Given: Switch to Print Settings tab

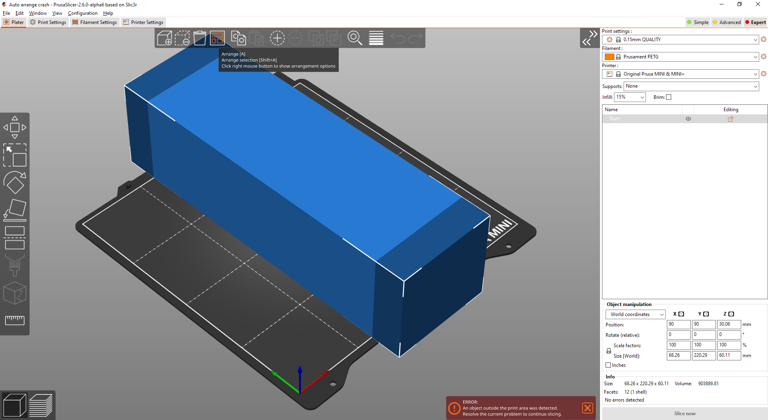Looking at the screenshot, I should [48, 22].
